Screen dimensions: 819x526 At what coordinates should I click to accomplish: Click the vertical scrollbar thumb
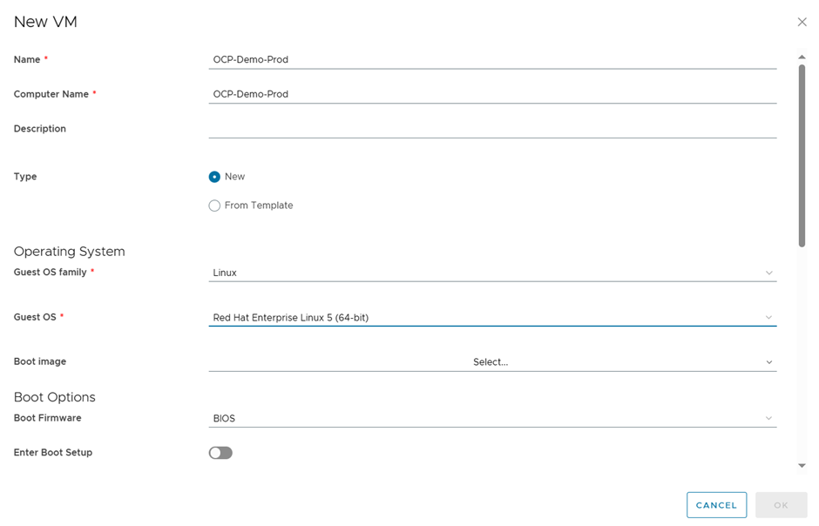pos(802,156)
